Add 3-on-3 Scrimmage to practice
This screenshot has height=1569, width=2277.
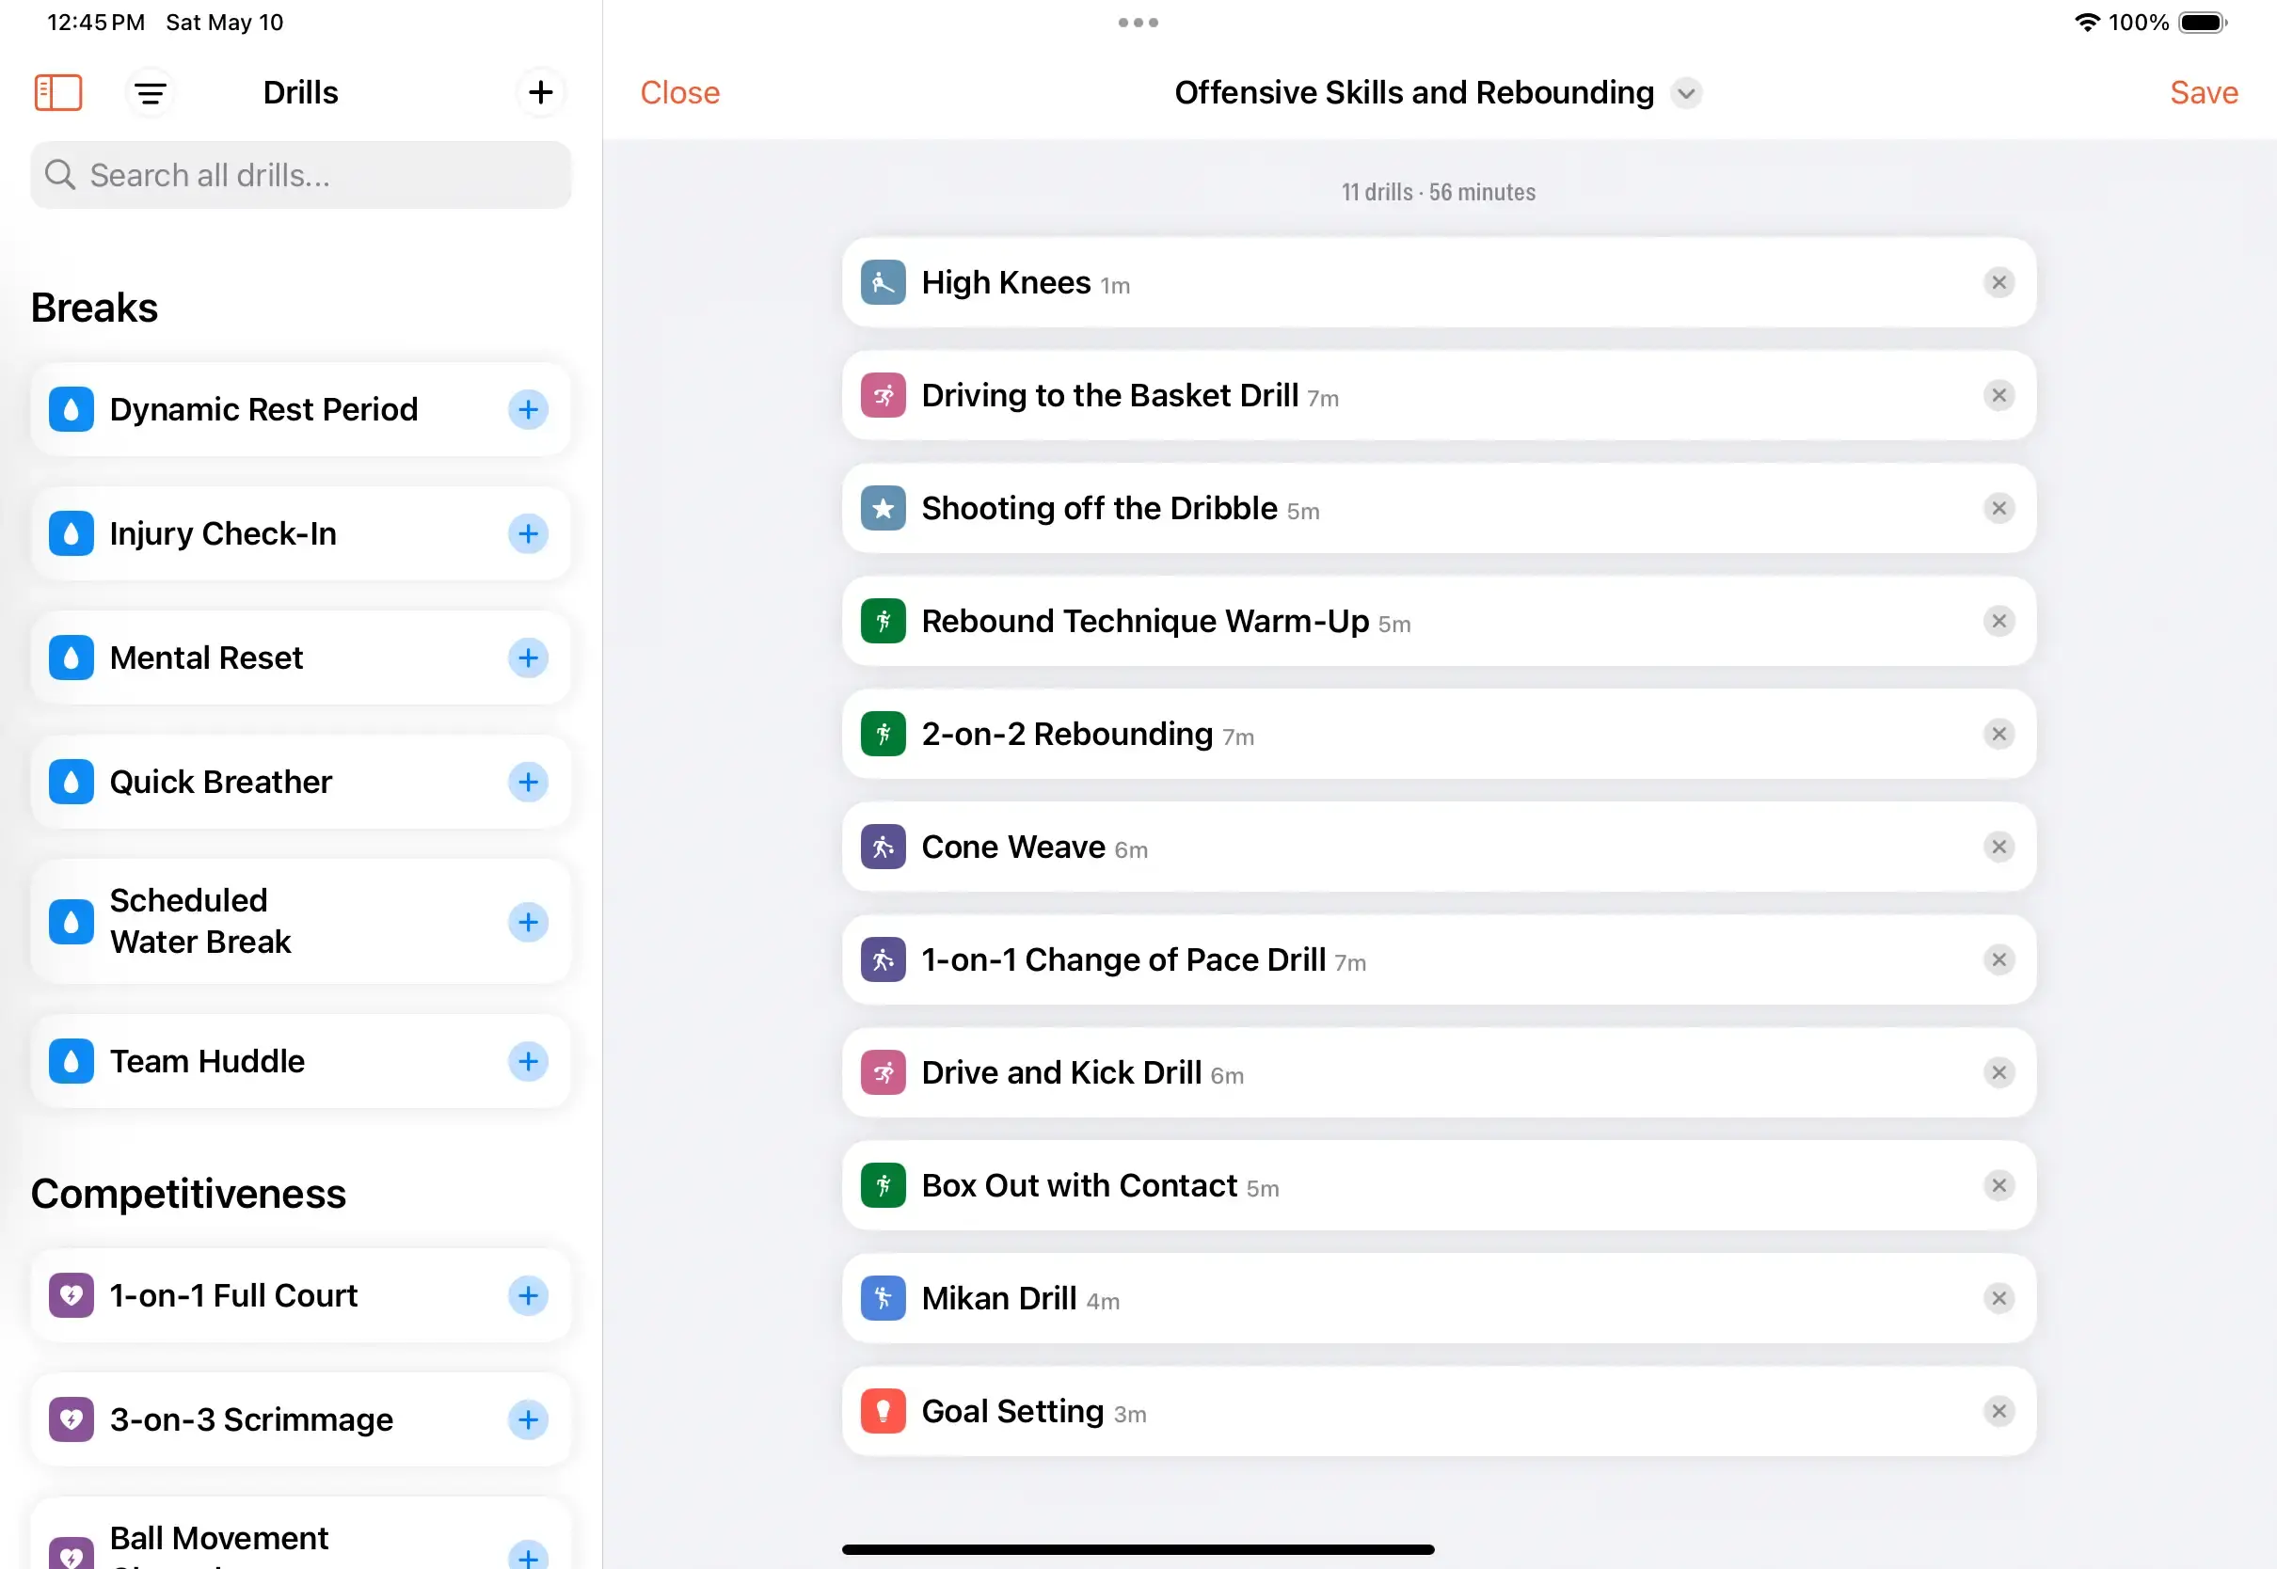click(x=528, y=1419)
